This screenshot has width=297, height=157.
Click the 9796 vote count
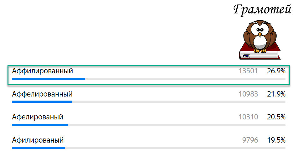[250, 140]
